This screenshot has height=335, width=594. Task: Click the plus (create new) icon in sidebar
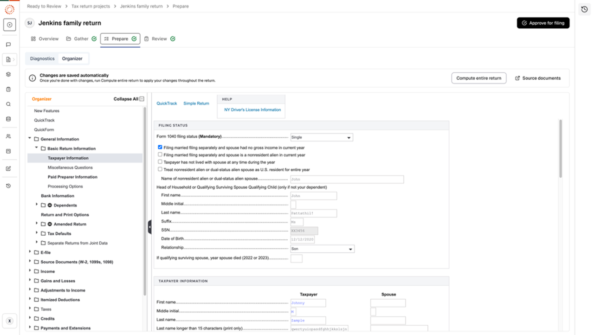[x=9, y=25]
